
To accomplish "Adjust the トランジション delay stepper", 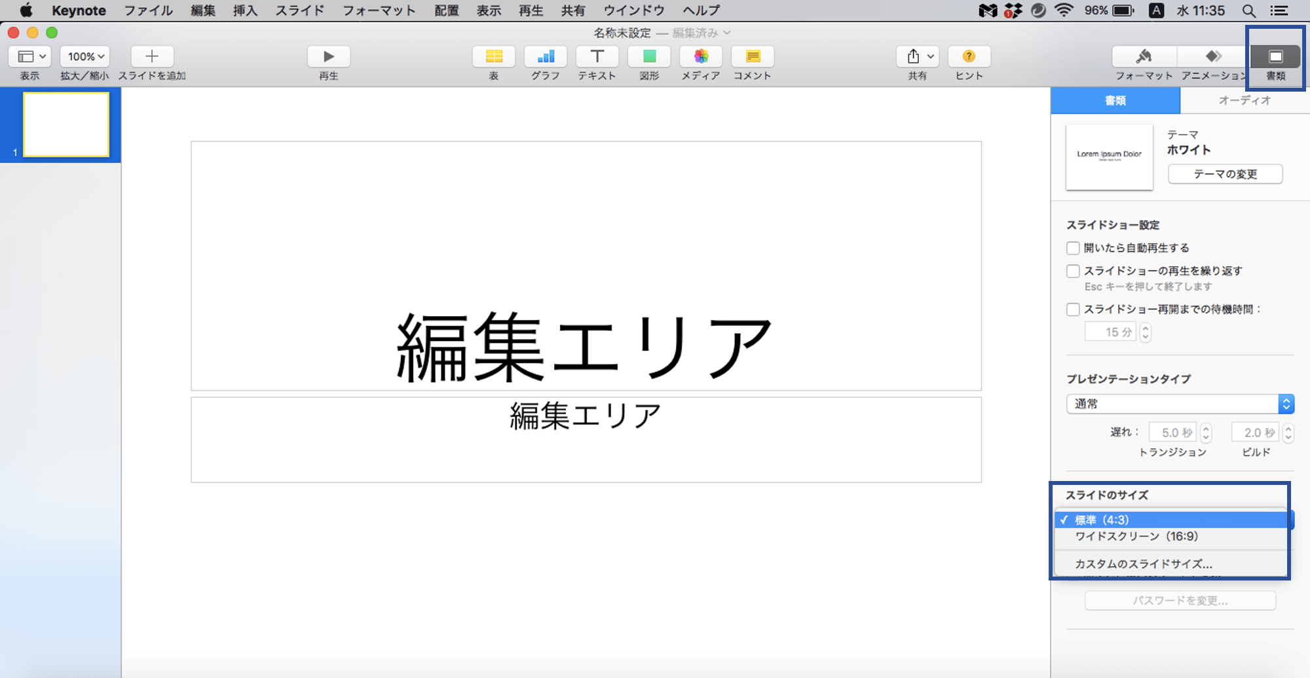I will (1206, 433).
